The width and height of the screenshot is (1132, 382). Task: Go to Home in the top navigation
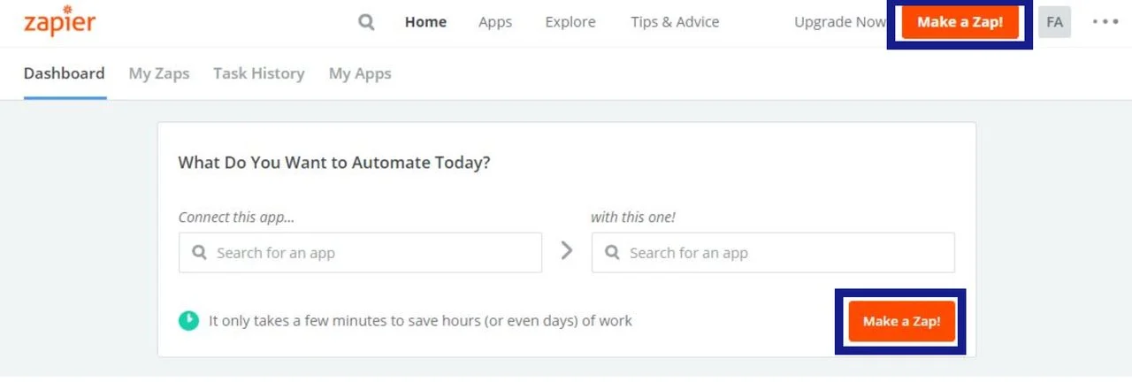click(425, 22)
